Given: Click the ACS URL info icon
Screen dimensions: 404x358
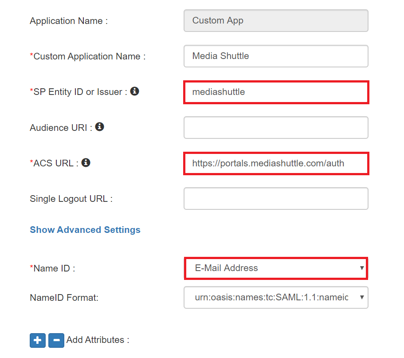Looking at the screenshot, I should pyautogui.click(x=86, y=162).
